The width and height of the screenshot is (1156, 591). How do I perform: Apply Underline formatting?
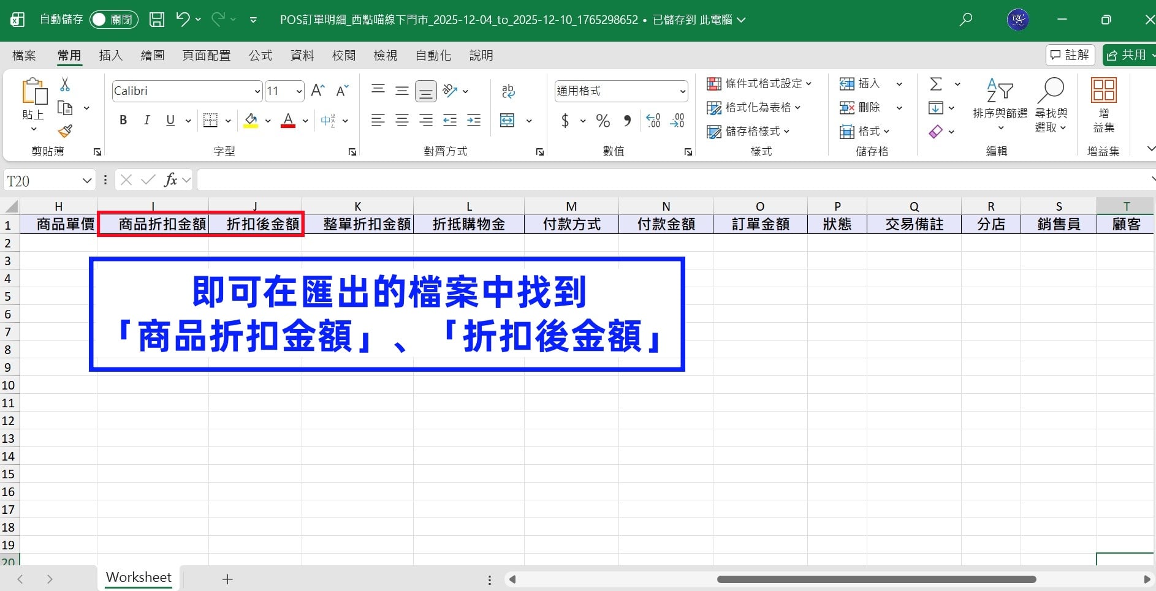170,120
